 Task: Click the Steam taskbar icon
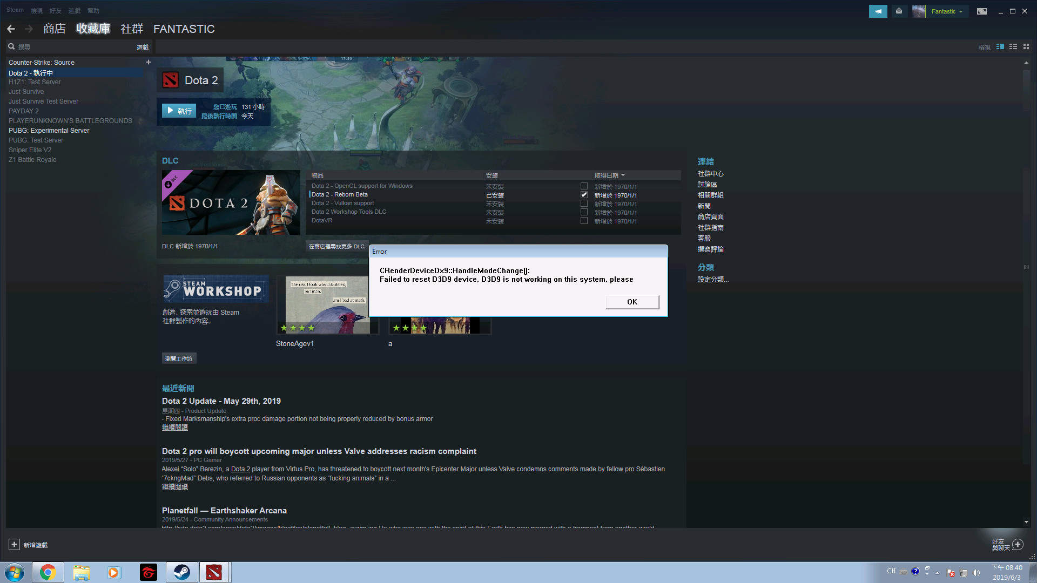[x=181, y=572]
